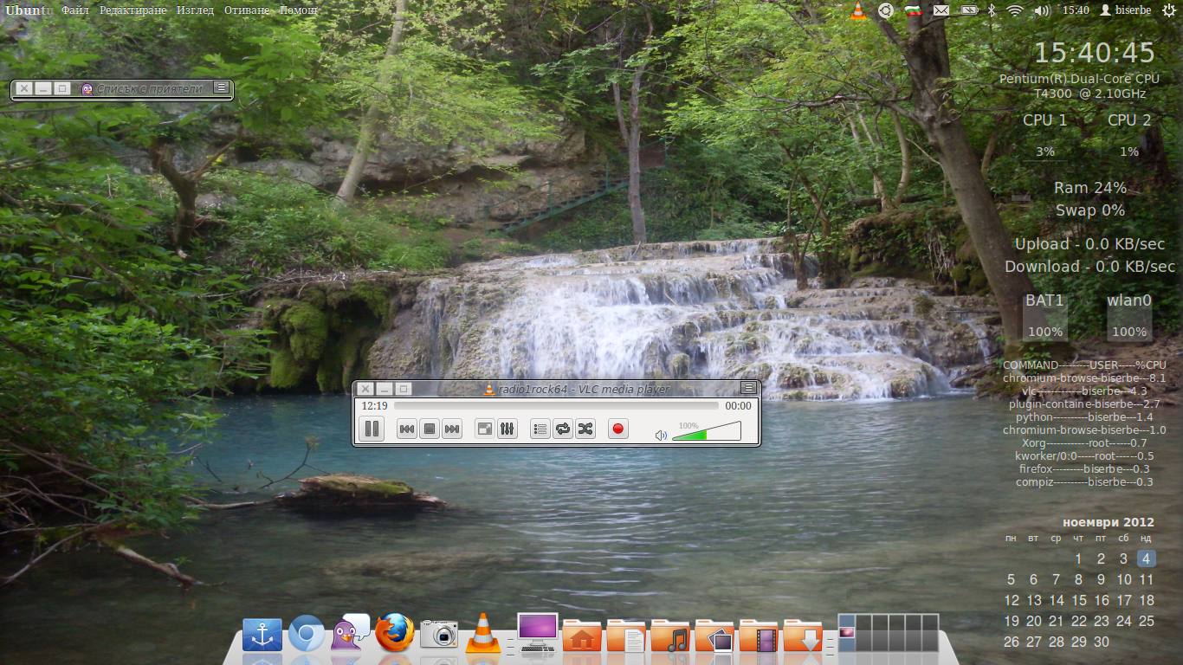Open the Файл menu

pos(75,10)
